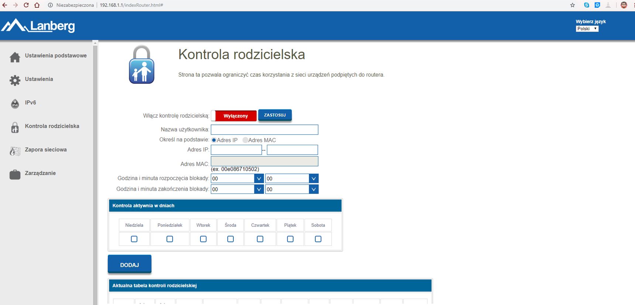635x305 pixels.
Task: Check the Piątek checkbox
Action: [x=290, y=239]
